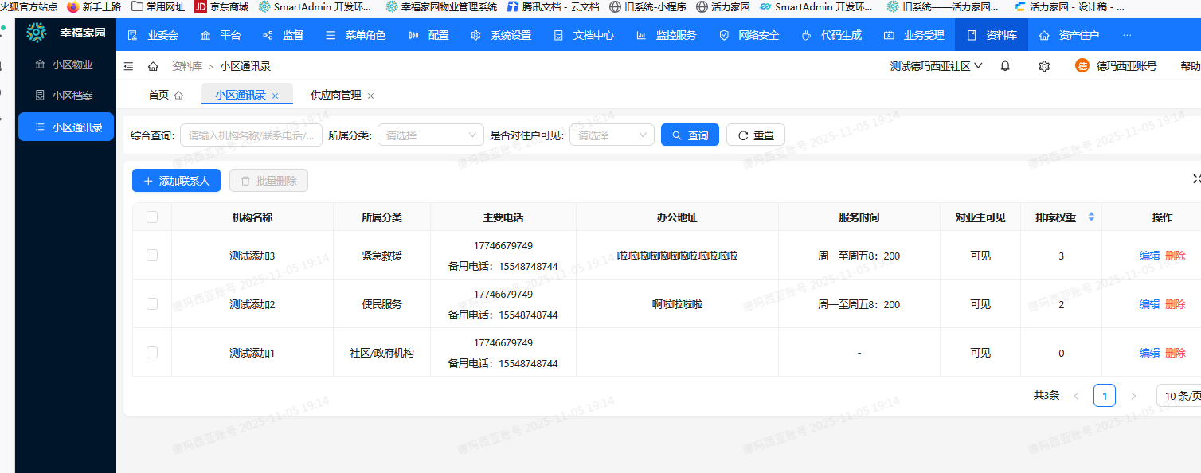Collapse the sidebar with hamburger icon
The height and width of the screenshot is (473, 1201).
128,66
